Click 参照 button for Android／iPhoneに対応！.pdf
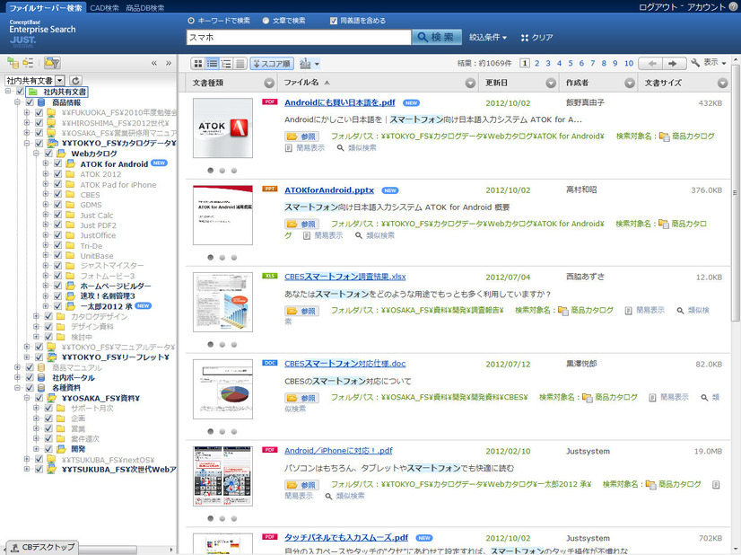The height and width of the screenshot is (555, 741). pos(302,485)
